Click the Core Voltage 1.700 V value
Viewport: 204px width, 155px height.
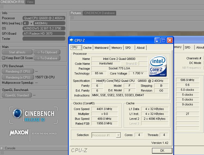(138, 73)
